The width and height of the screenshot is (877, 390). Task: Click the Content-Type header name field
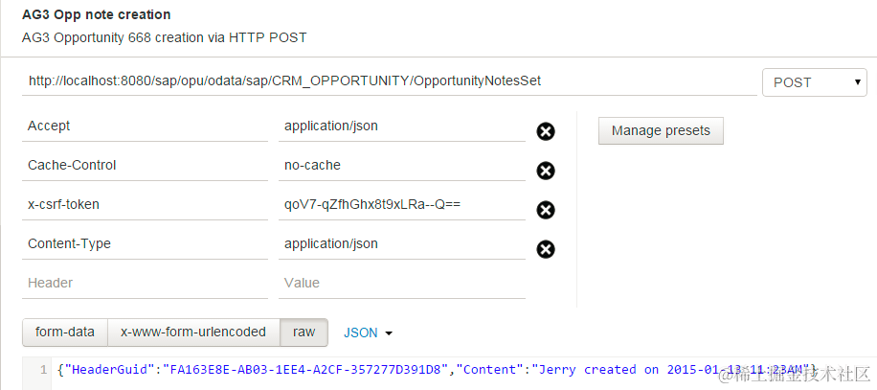pos(145,244)
